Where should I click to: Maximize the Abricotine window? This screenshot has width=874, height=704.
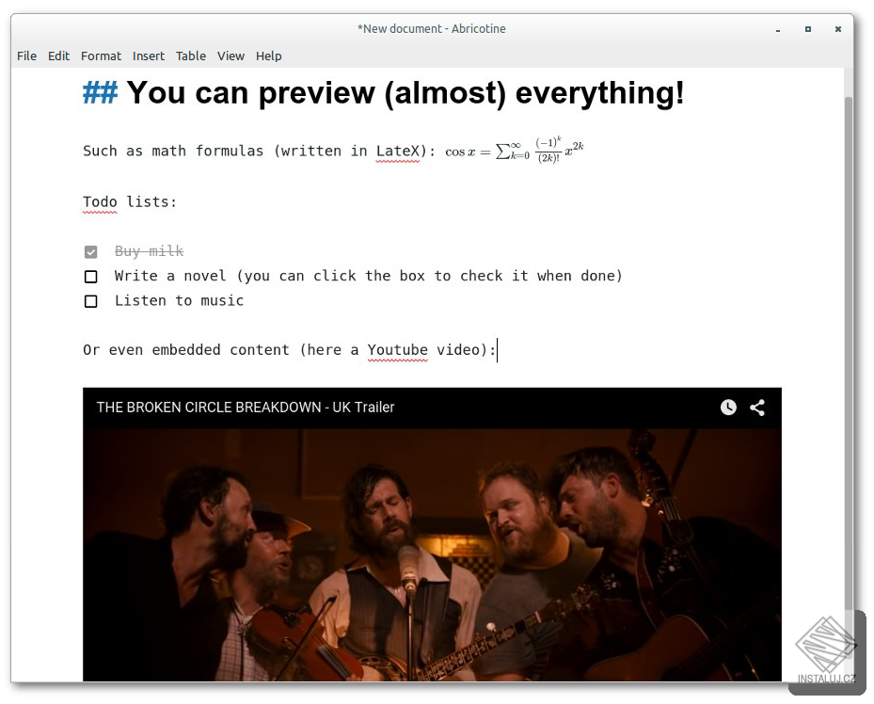[x=807, y=29]
